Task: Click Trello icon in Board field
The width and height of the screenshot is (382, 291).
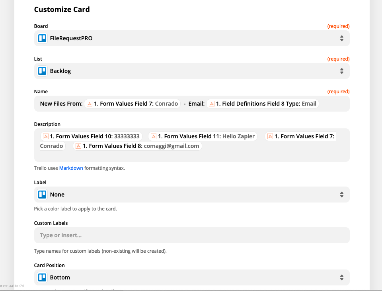Action: (42, 38)
